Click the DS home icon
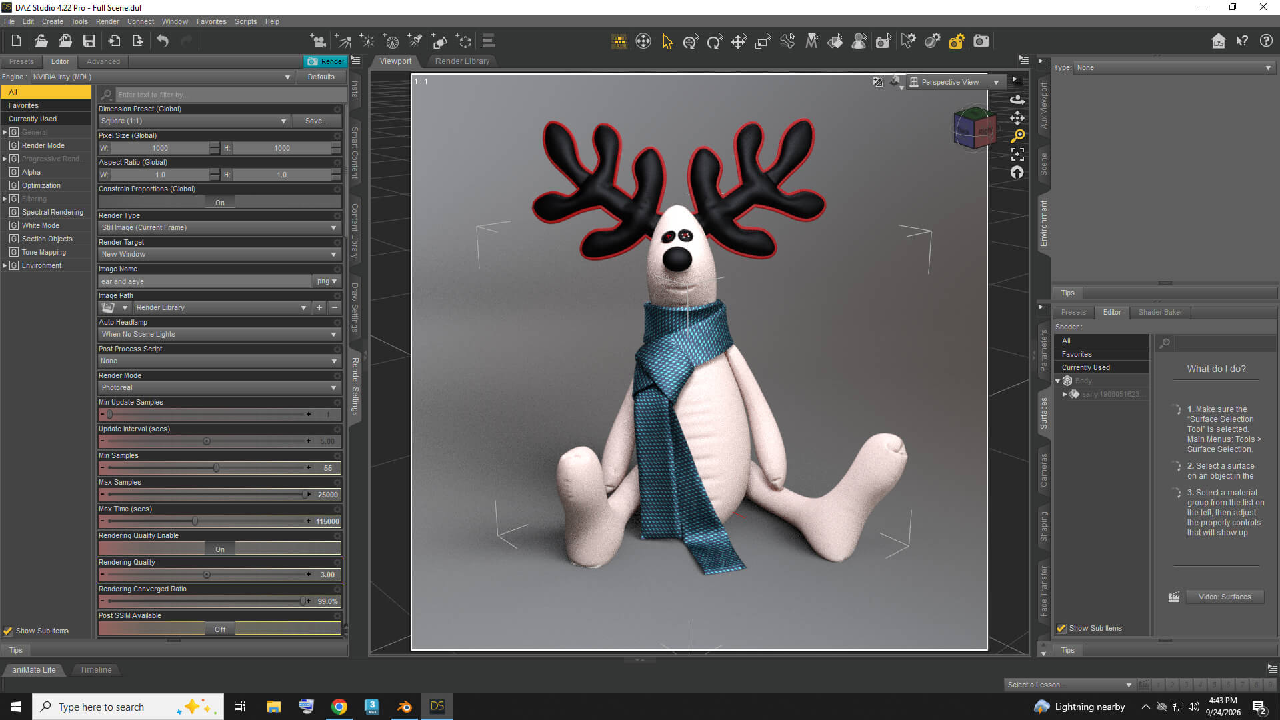This screenshot has height=720, width=1280. pyautogui.click(x=1219, y=41)
